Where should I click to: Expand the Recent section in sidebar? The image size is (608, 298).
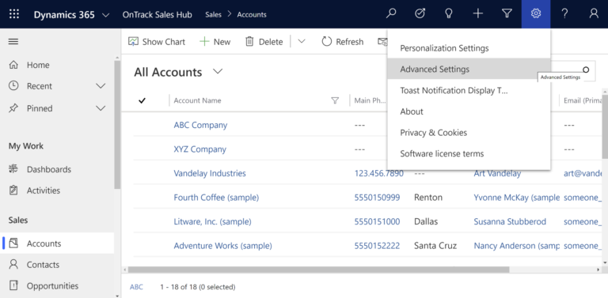point(101,86)
